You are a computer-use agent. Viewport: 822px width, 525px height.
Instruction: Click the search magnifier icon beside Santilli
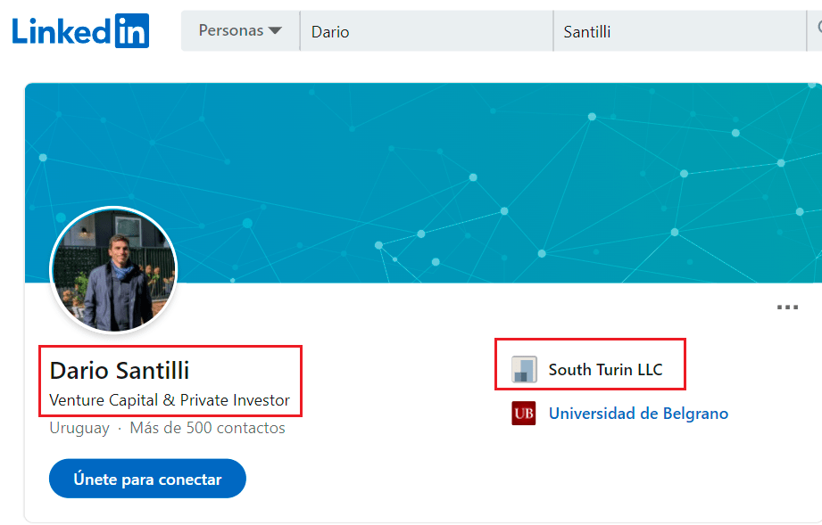(818, 30)
